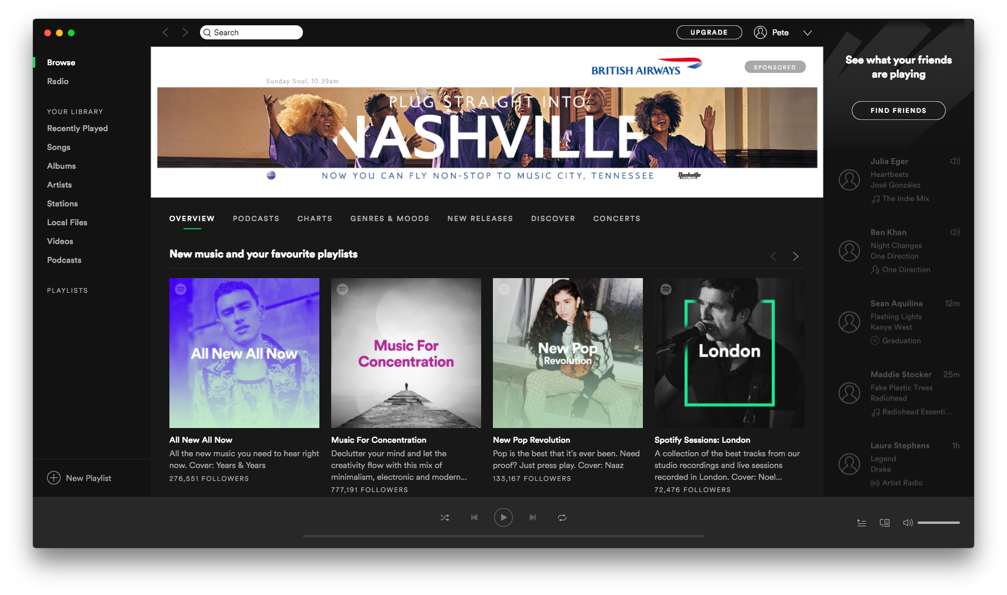Expand the account dropdown chevron
This screenshot has height=595, width=1007.
808,33
